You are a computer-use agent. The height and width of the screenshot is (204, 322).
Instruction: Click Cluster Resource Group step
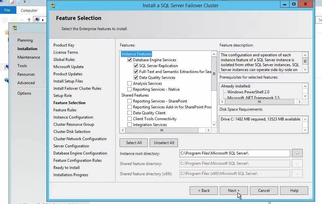click(x=73, y=124)
